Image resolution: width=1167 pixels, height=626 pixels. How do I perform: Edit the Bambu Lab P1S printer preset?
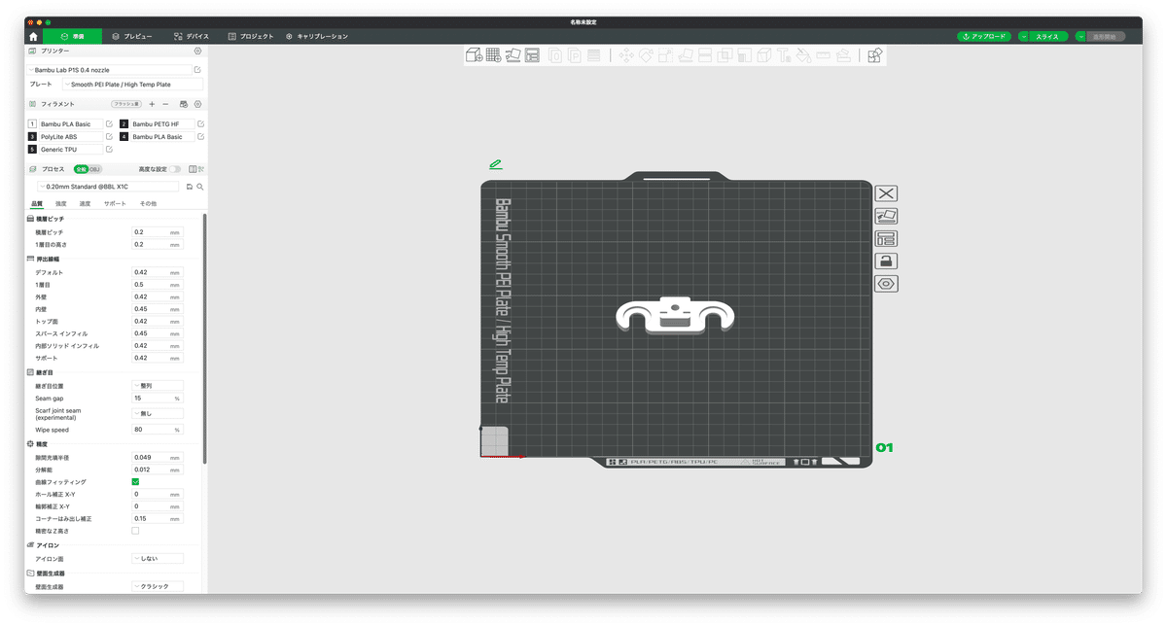point(197,70)
